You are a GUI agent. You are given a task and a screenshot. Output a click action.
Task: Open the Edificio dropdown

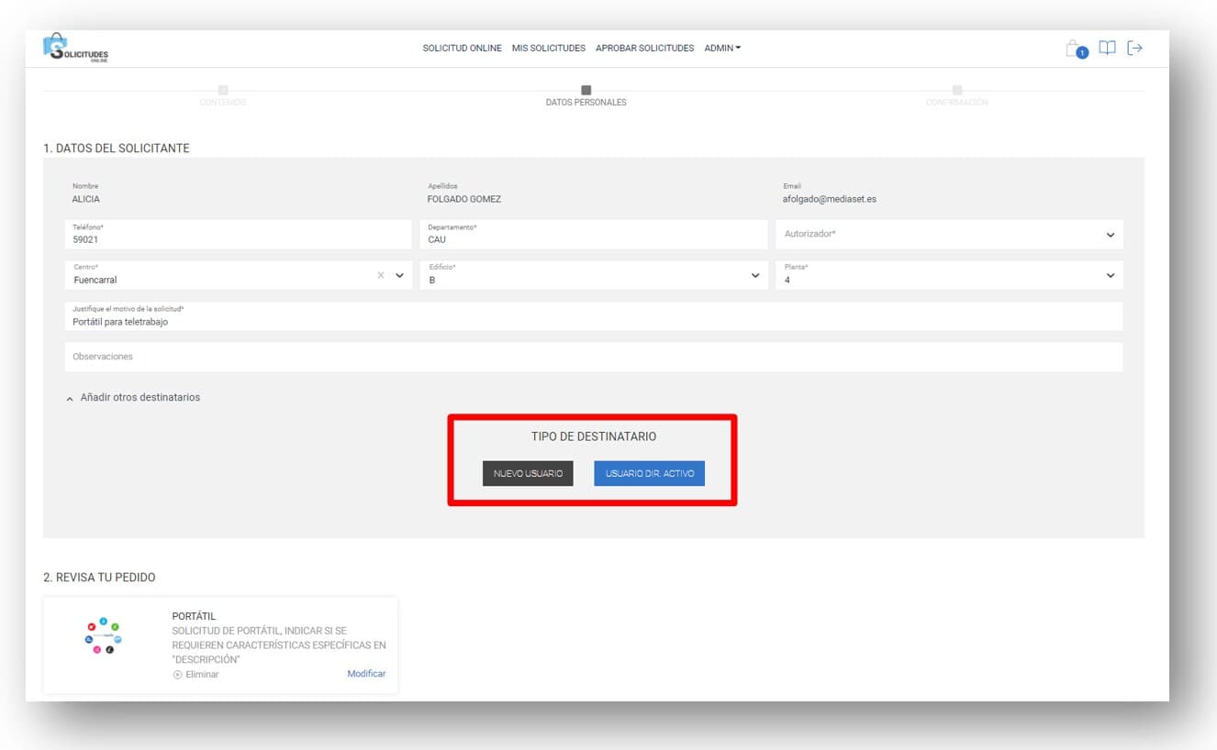tap(754, 275)
